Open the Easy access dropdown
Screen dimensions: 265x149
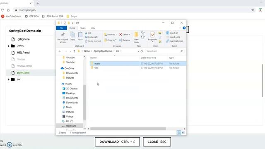143,37
